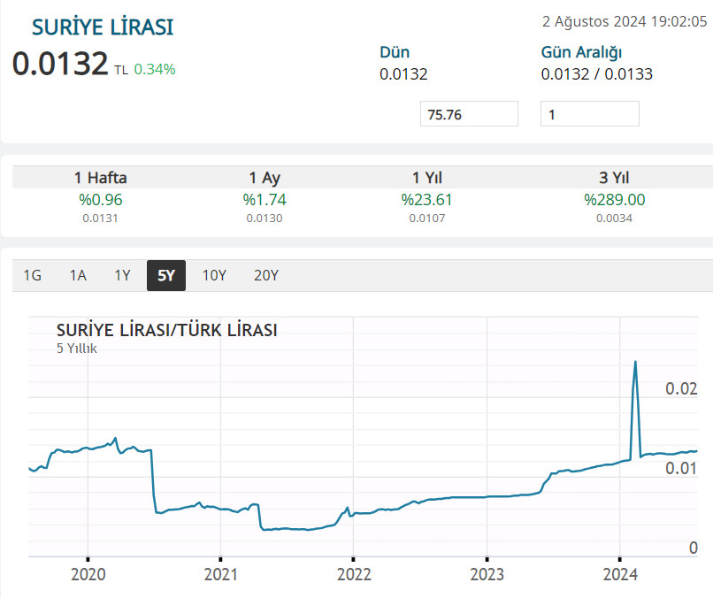Click the 1 Ay column header
This screenshot has height=598, width=713.
coord(264,178)
